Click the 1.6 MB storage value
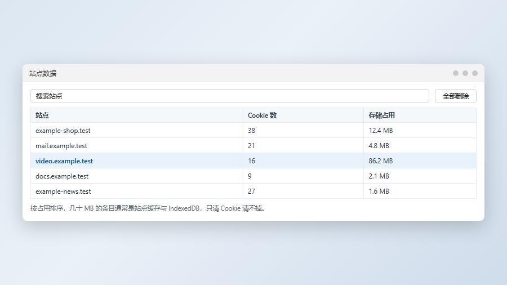This screenshot has height=285, width=507. 379,192
